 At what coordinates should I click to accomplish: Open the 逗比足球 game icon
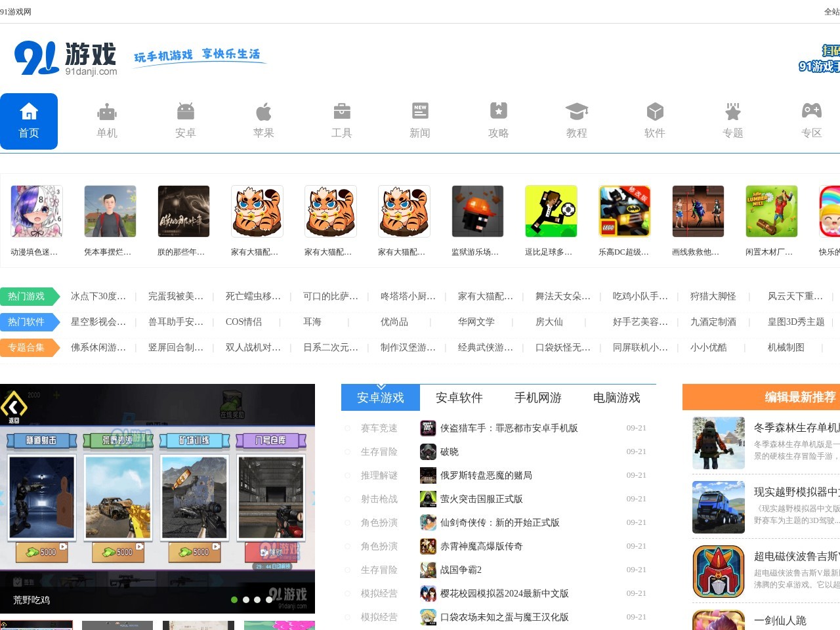pyautogui.click(x=551, y=211)
